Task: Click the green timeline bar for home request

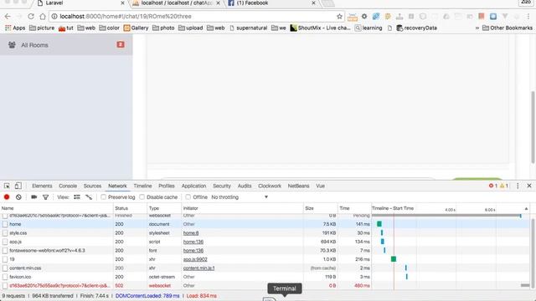Action: 379,224
